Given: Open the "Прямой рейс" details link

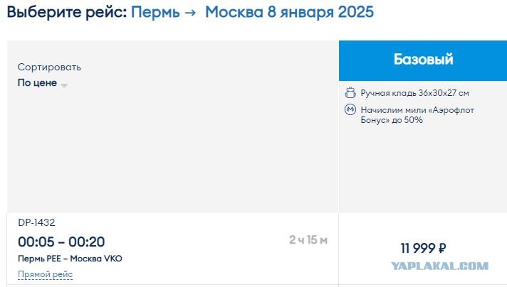Looking at the screenshot, I should click(46, 274).
